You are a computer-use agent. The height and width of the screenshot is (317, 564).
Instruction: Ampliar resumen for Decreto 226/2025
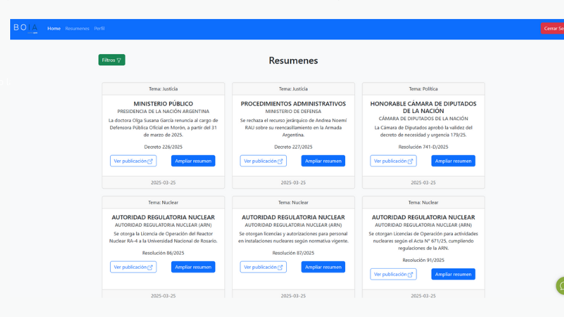(193, 161)
